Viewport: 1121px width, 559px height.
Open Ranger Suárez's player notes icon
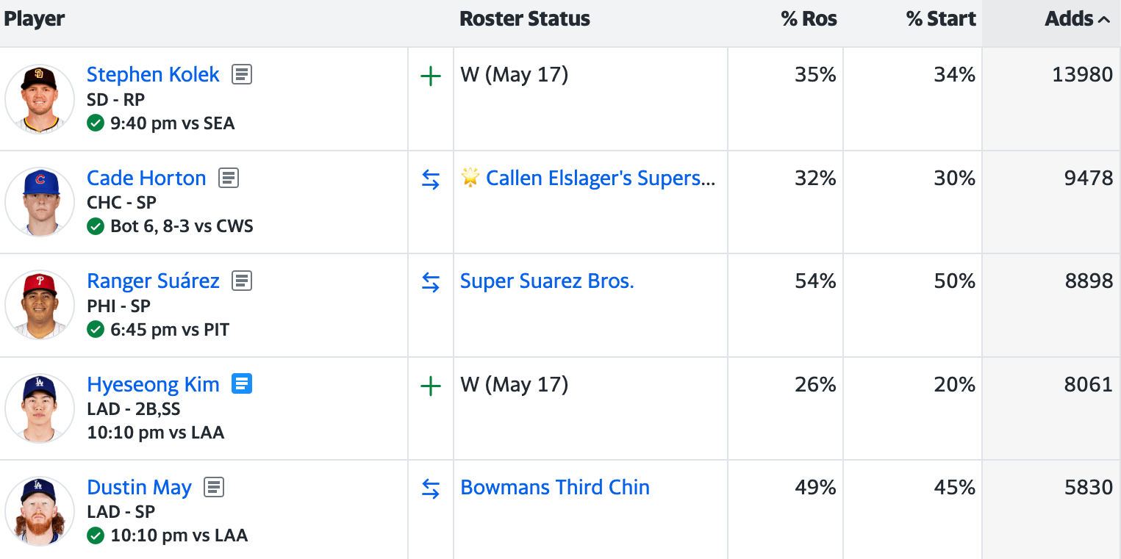click(242, 281)
